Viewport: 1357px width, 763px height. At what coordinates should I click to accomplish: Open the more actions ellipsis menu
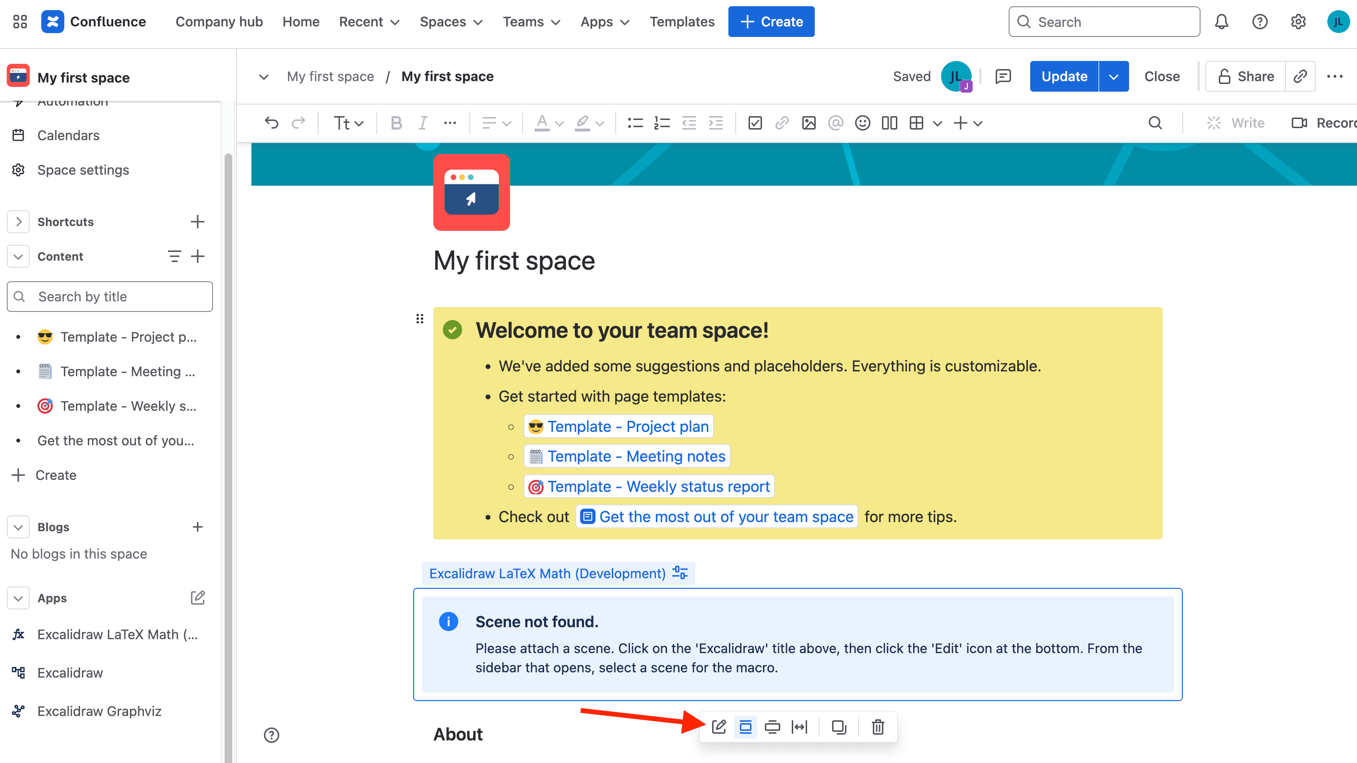[x=1335, y=76]
